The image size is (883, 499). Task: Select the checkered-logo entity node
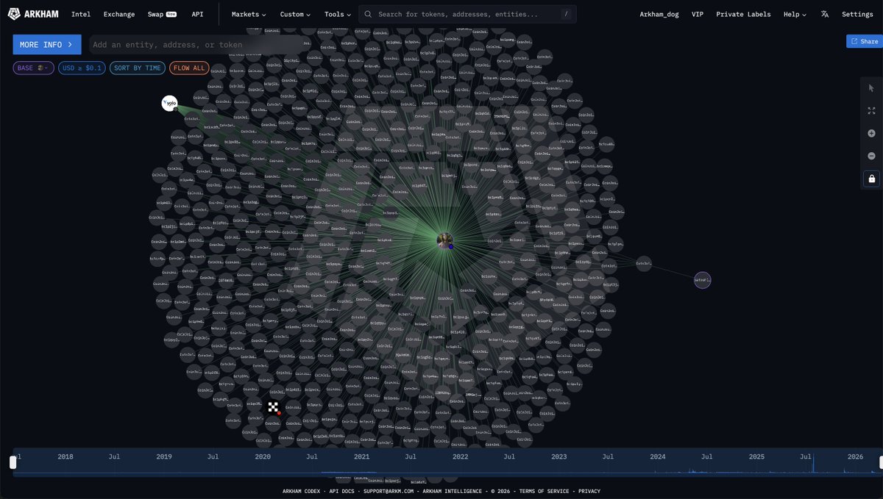[274, 407]
